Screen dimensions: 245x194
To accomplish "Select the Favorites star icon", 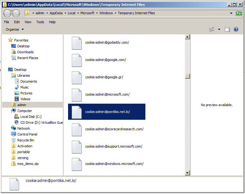I will [x=11, y=40].
